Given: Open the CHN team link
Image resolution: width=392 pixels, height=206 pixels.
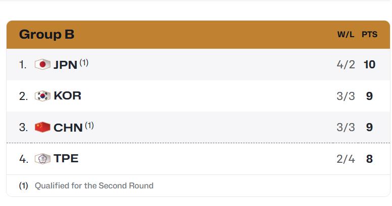Looking at the screenshot, I should 68,128.
